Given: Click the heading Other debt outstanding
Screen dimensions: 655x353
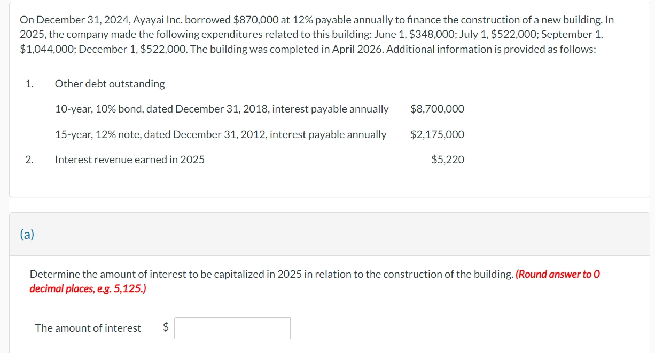Looking at the screenshot, I should (x=110, y=84).
